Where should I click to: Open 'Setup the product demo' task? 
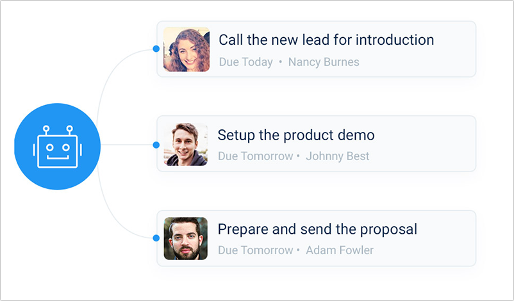point(296,135)
